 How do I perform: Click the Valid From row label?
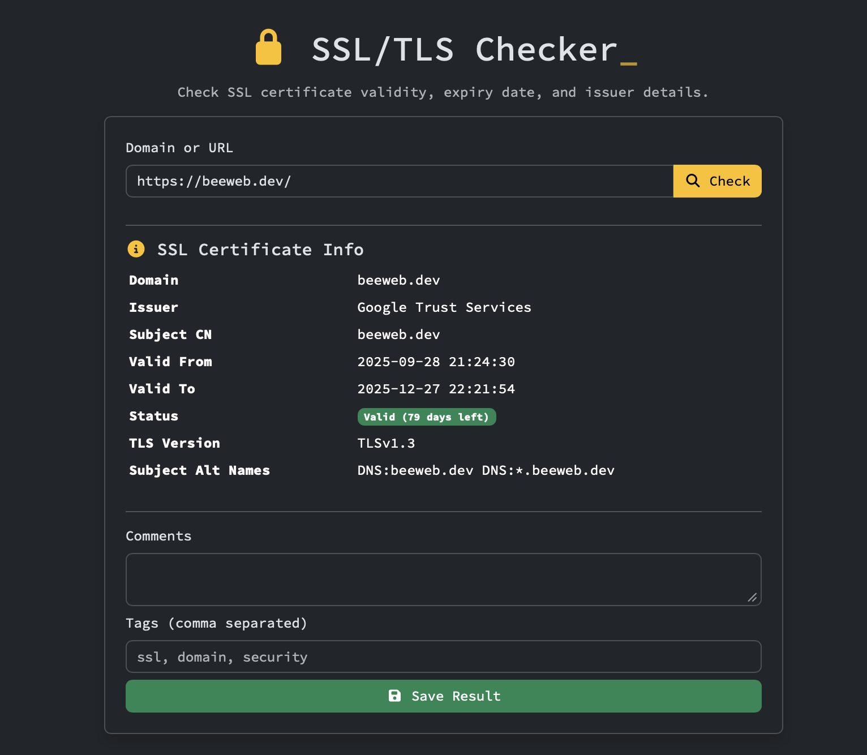170,362
